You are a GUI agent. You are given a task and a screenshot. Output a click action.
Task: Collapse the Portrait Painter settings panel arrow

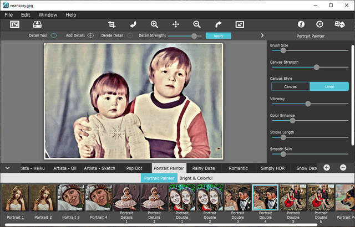tap(262, 35)
